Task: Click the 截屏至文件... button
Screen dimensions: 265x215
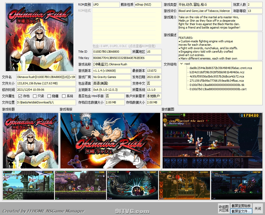Action: [x=241, y=211]
